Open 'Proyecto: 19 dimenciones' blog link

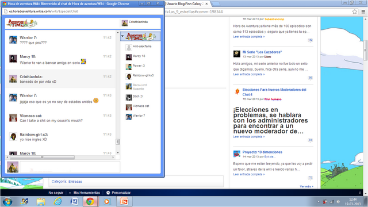click(262, 152)
